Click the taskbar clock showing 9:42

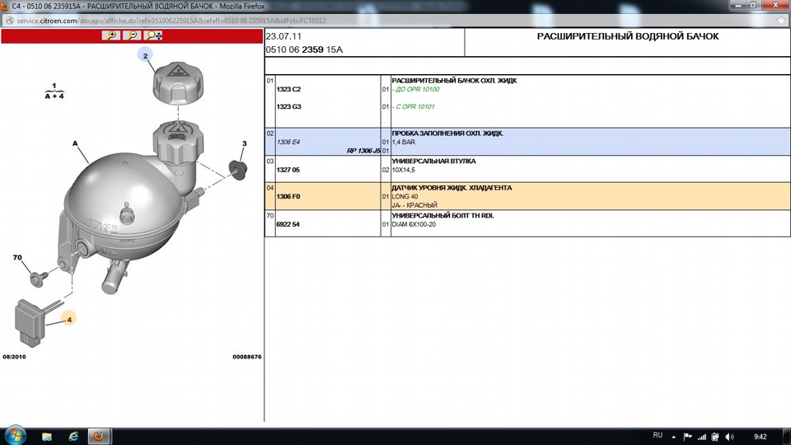click(x=761, y=437)
